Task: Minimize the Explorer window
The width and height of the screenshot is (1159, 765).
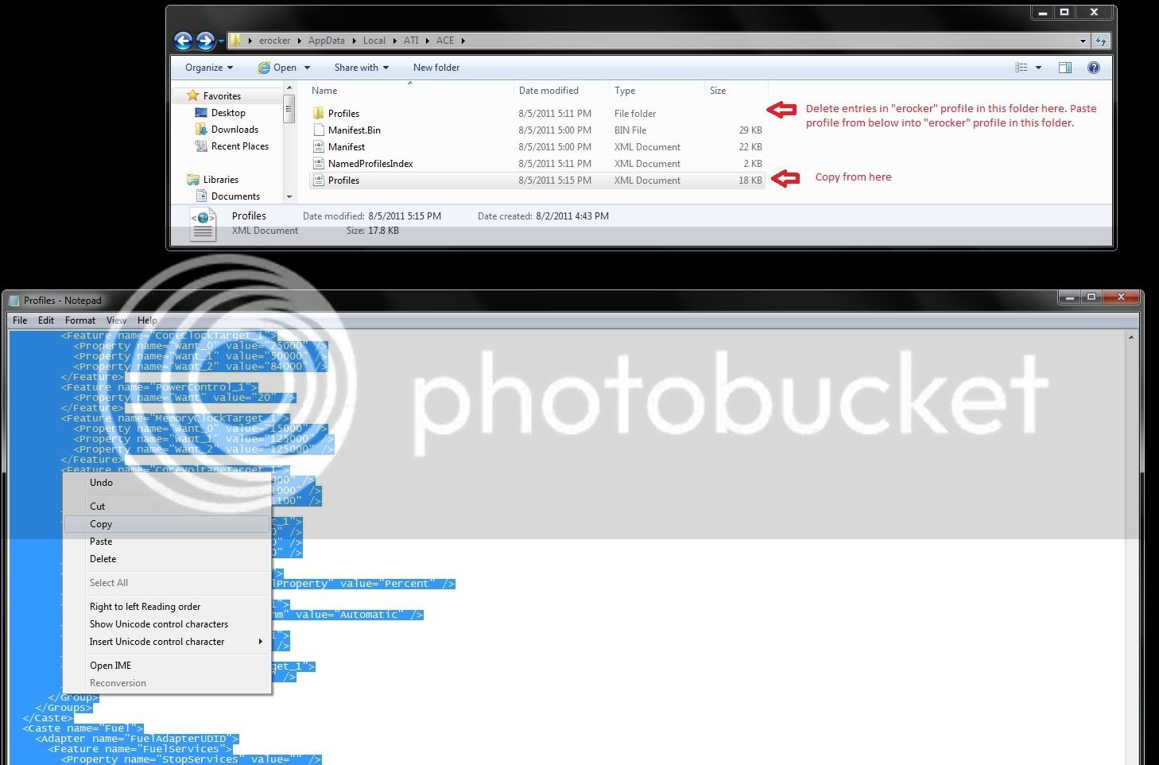Action: pos(1042,12)
